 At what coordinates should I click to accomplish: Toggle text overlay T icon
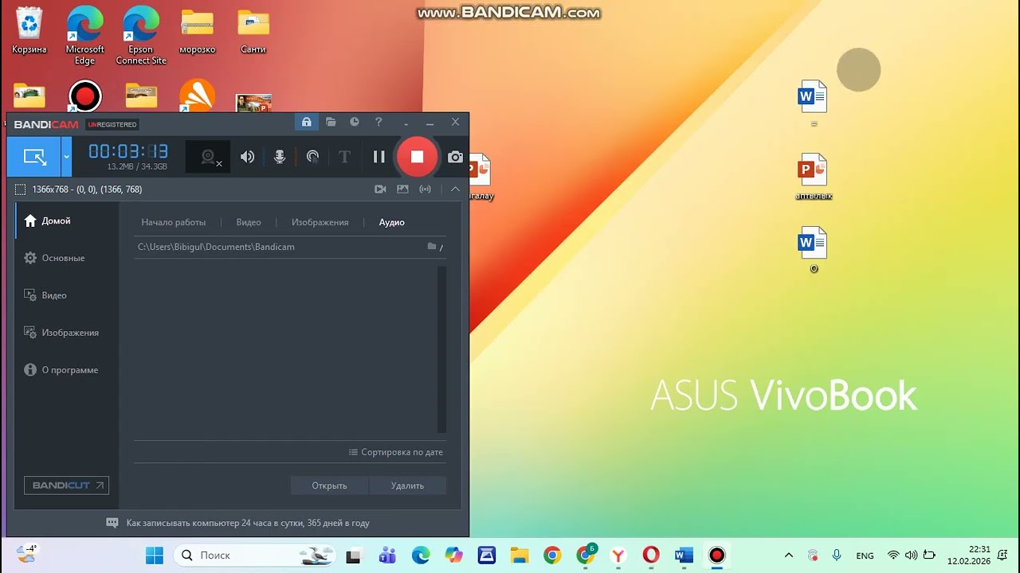(344, 157)
